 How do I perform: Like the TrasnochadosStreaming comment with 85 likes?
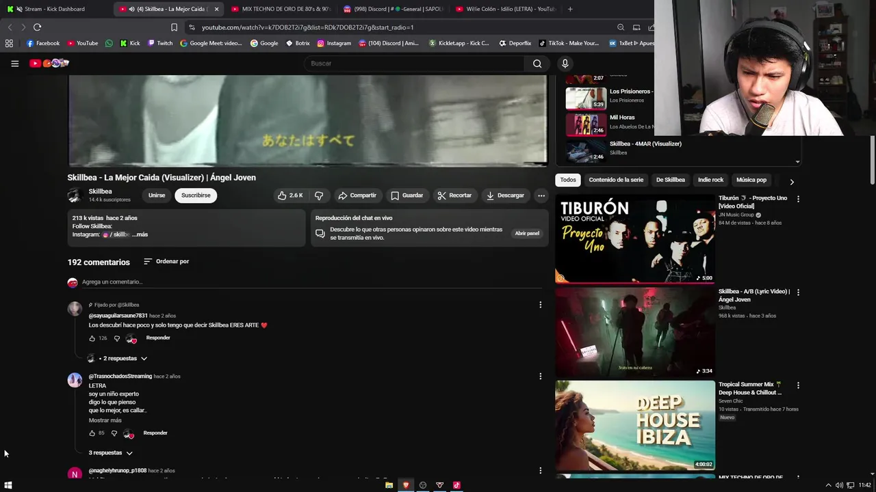tap(92, 433)
